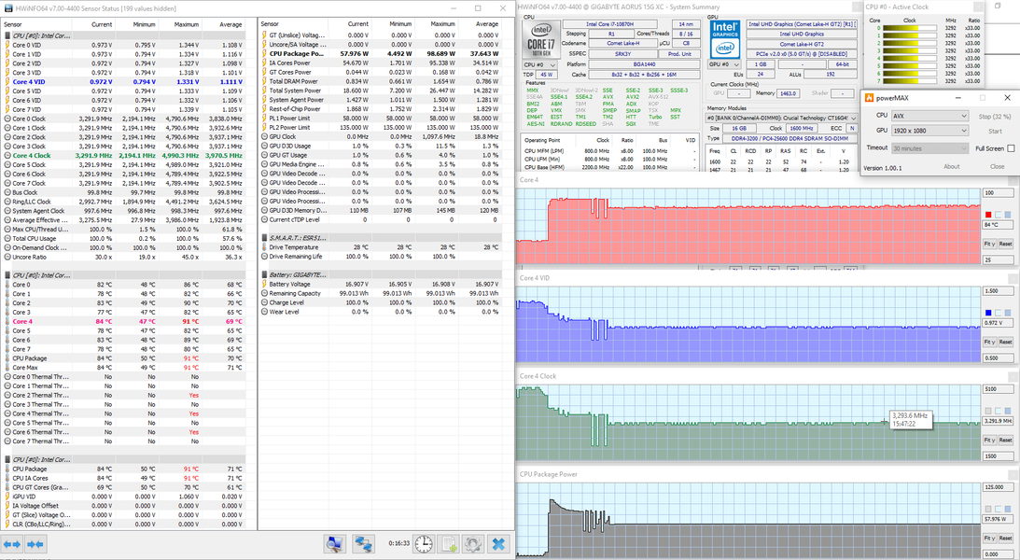Viewport: 1020px width, 560px height.
Task: Start logging with the document plus icon
Action: click(x=449, y=543)
